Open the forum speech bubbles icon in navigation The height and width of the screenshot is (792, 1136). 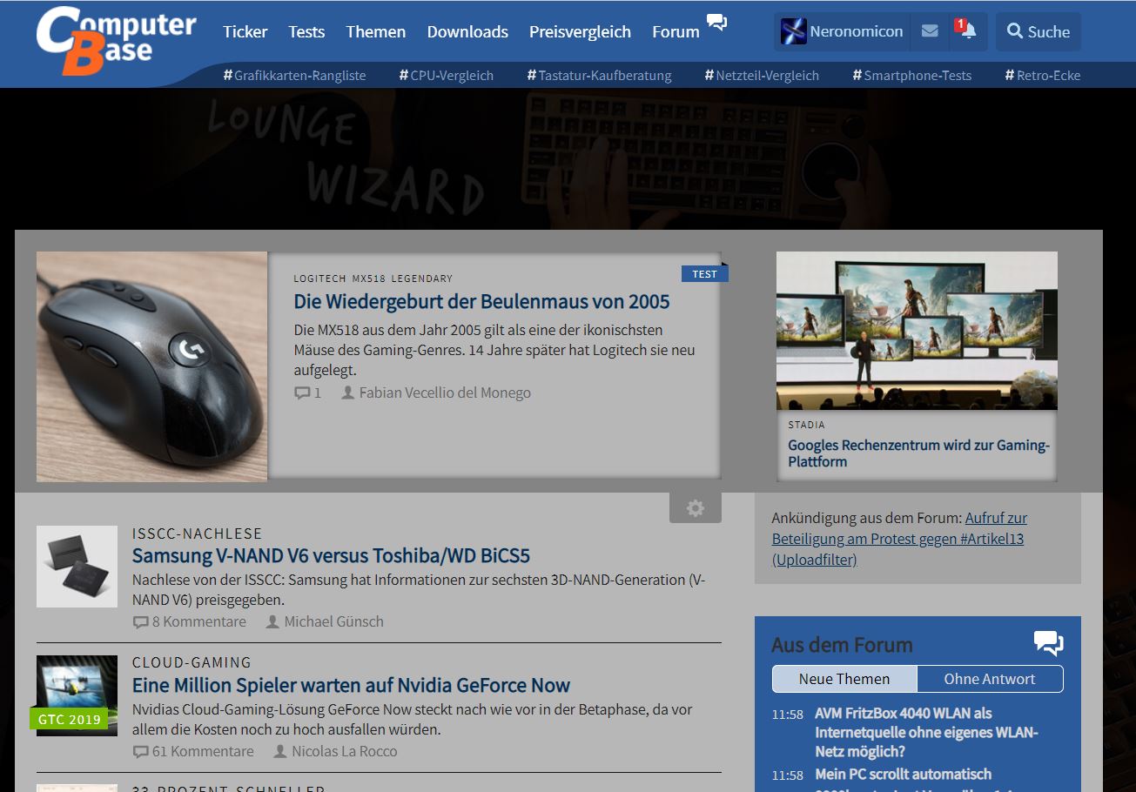pos(716,23)
